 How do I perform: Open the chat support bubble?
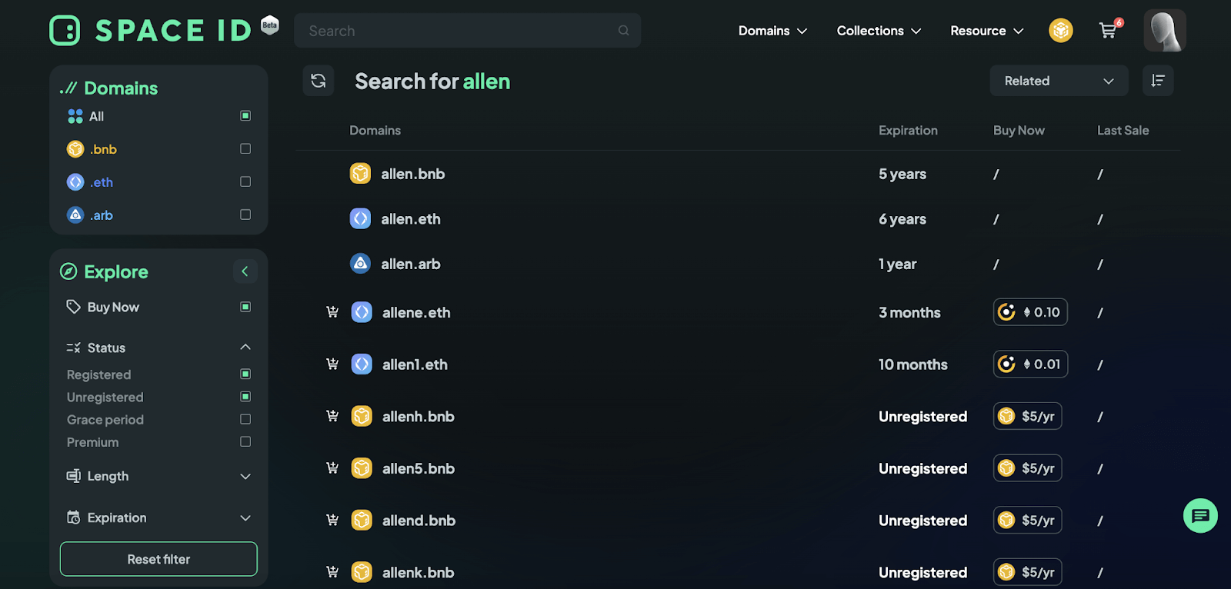(1200, 516)
